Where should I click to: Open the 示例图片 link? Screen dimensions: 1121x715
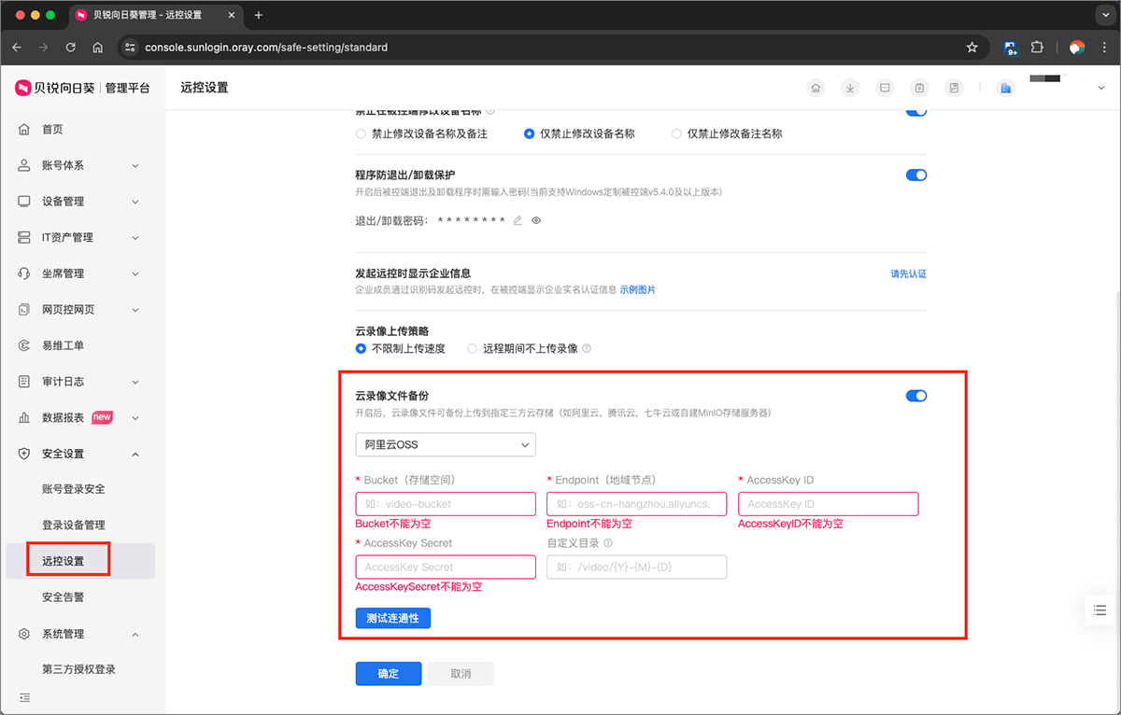637,290
